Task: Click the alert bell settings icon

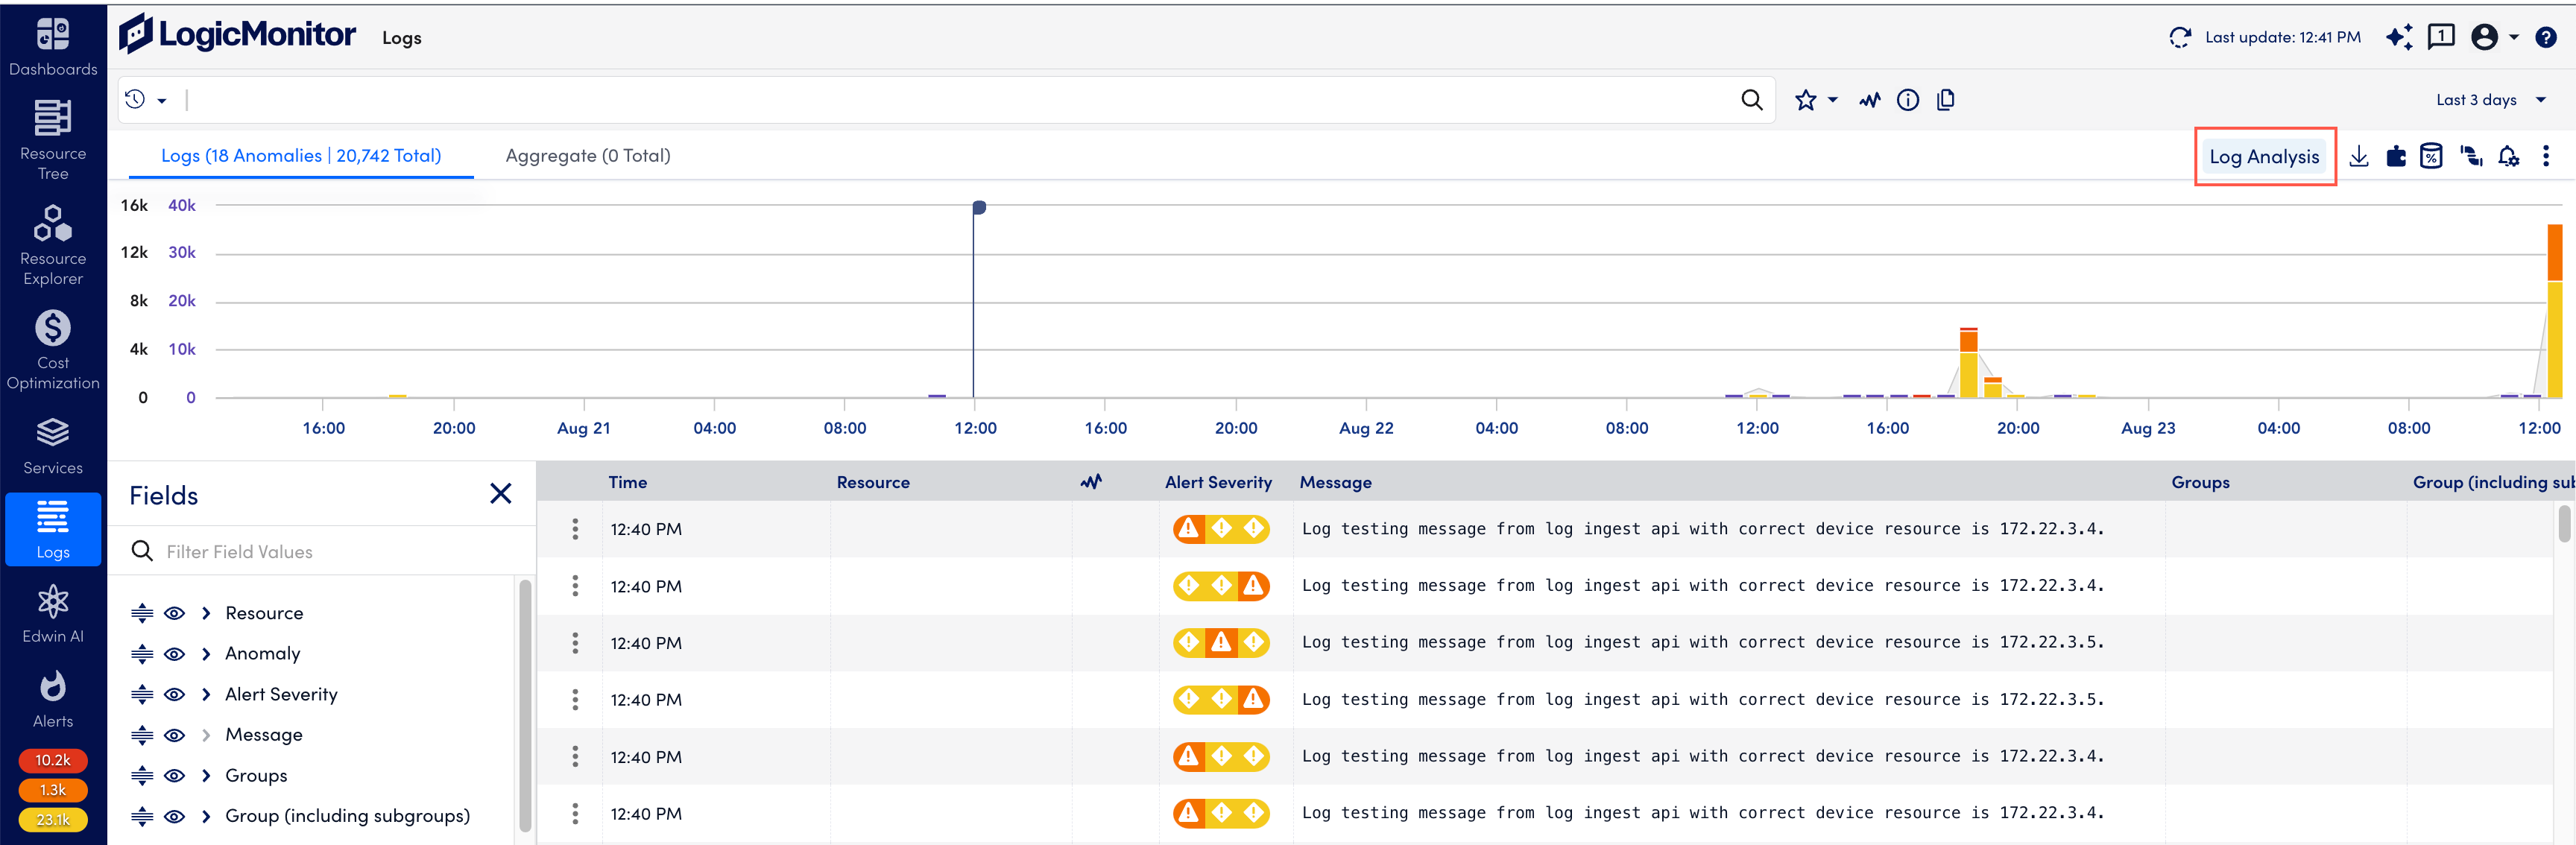Action: pos(2509,156)
